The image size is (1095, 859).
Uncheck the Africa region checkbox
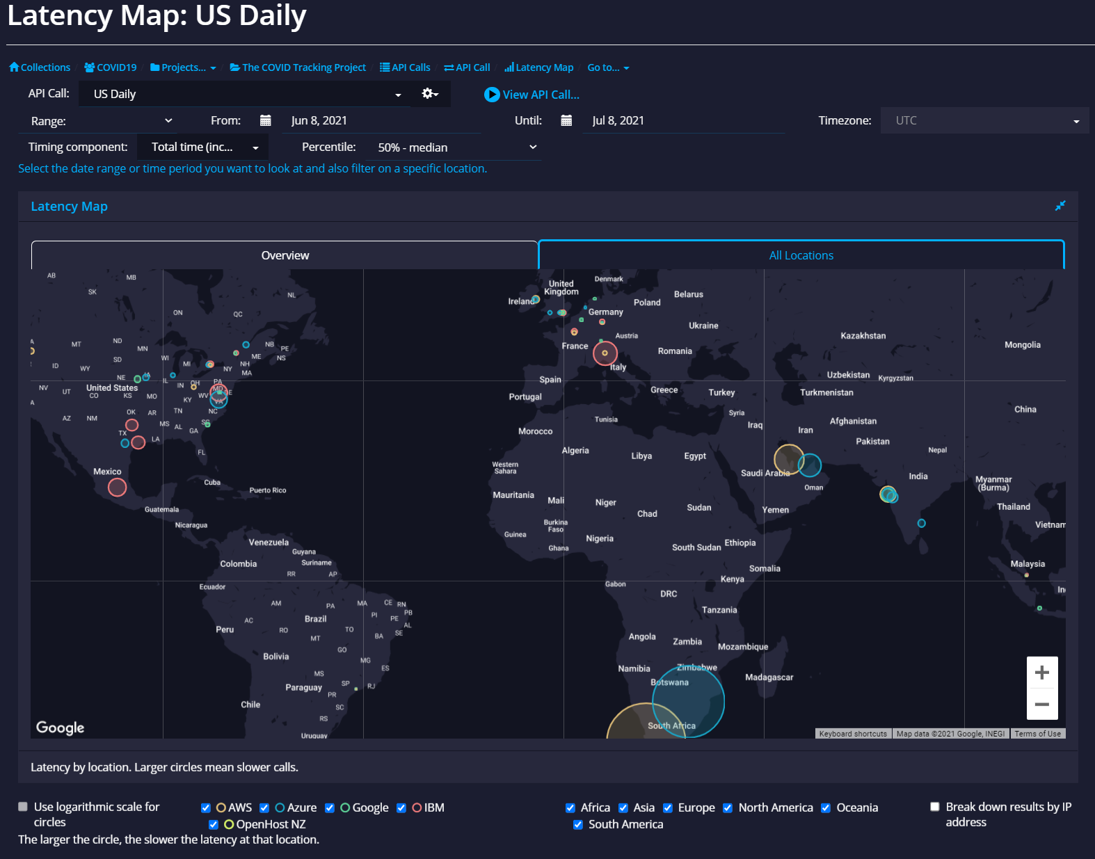point(570,808)
